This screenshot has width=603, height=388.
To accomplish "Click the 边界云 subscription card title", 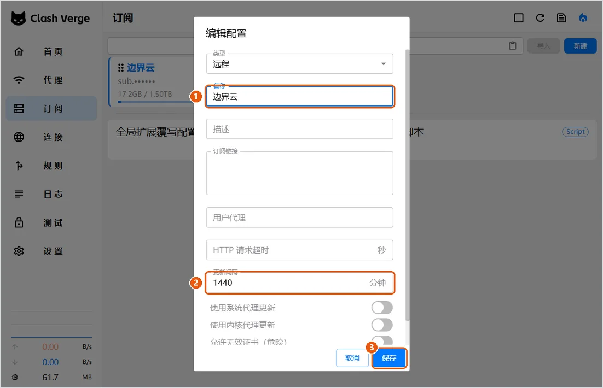I will click(x=141, y=68).
